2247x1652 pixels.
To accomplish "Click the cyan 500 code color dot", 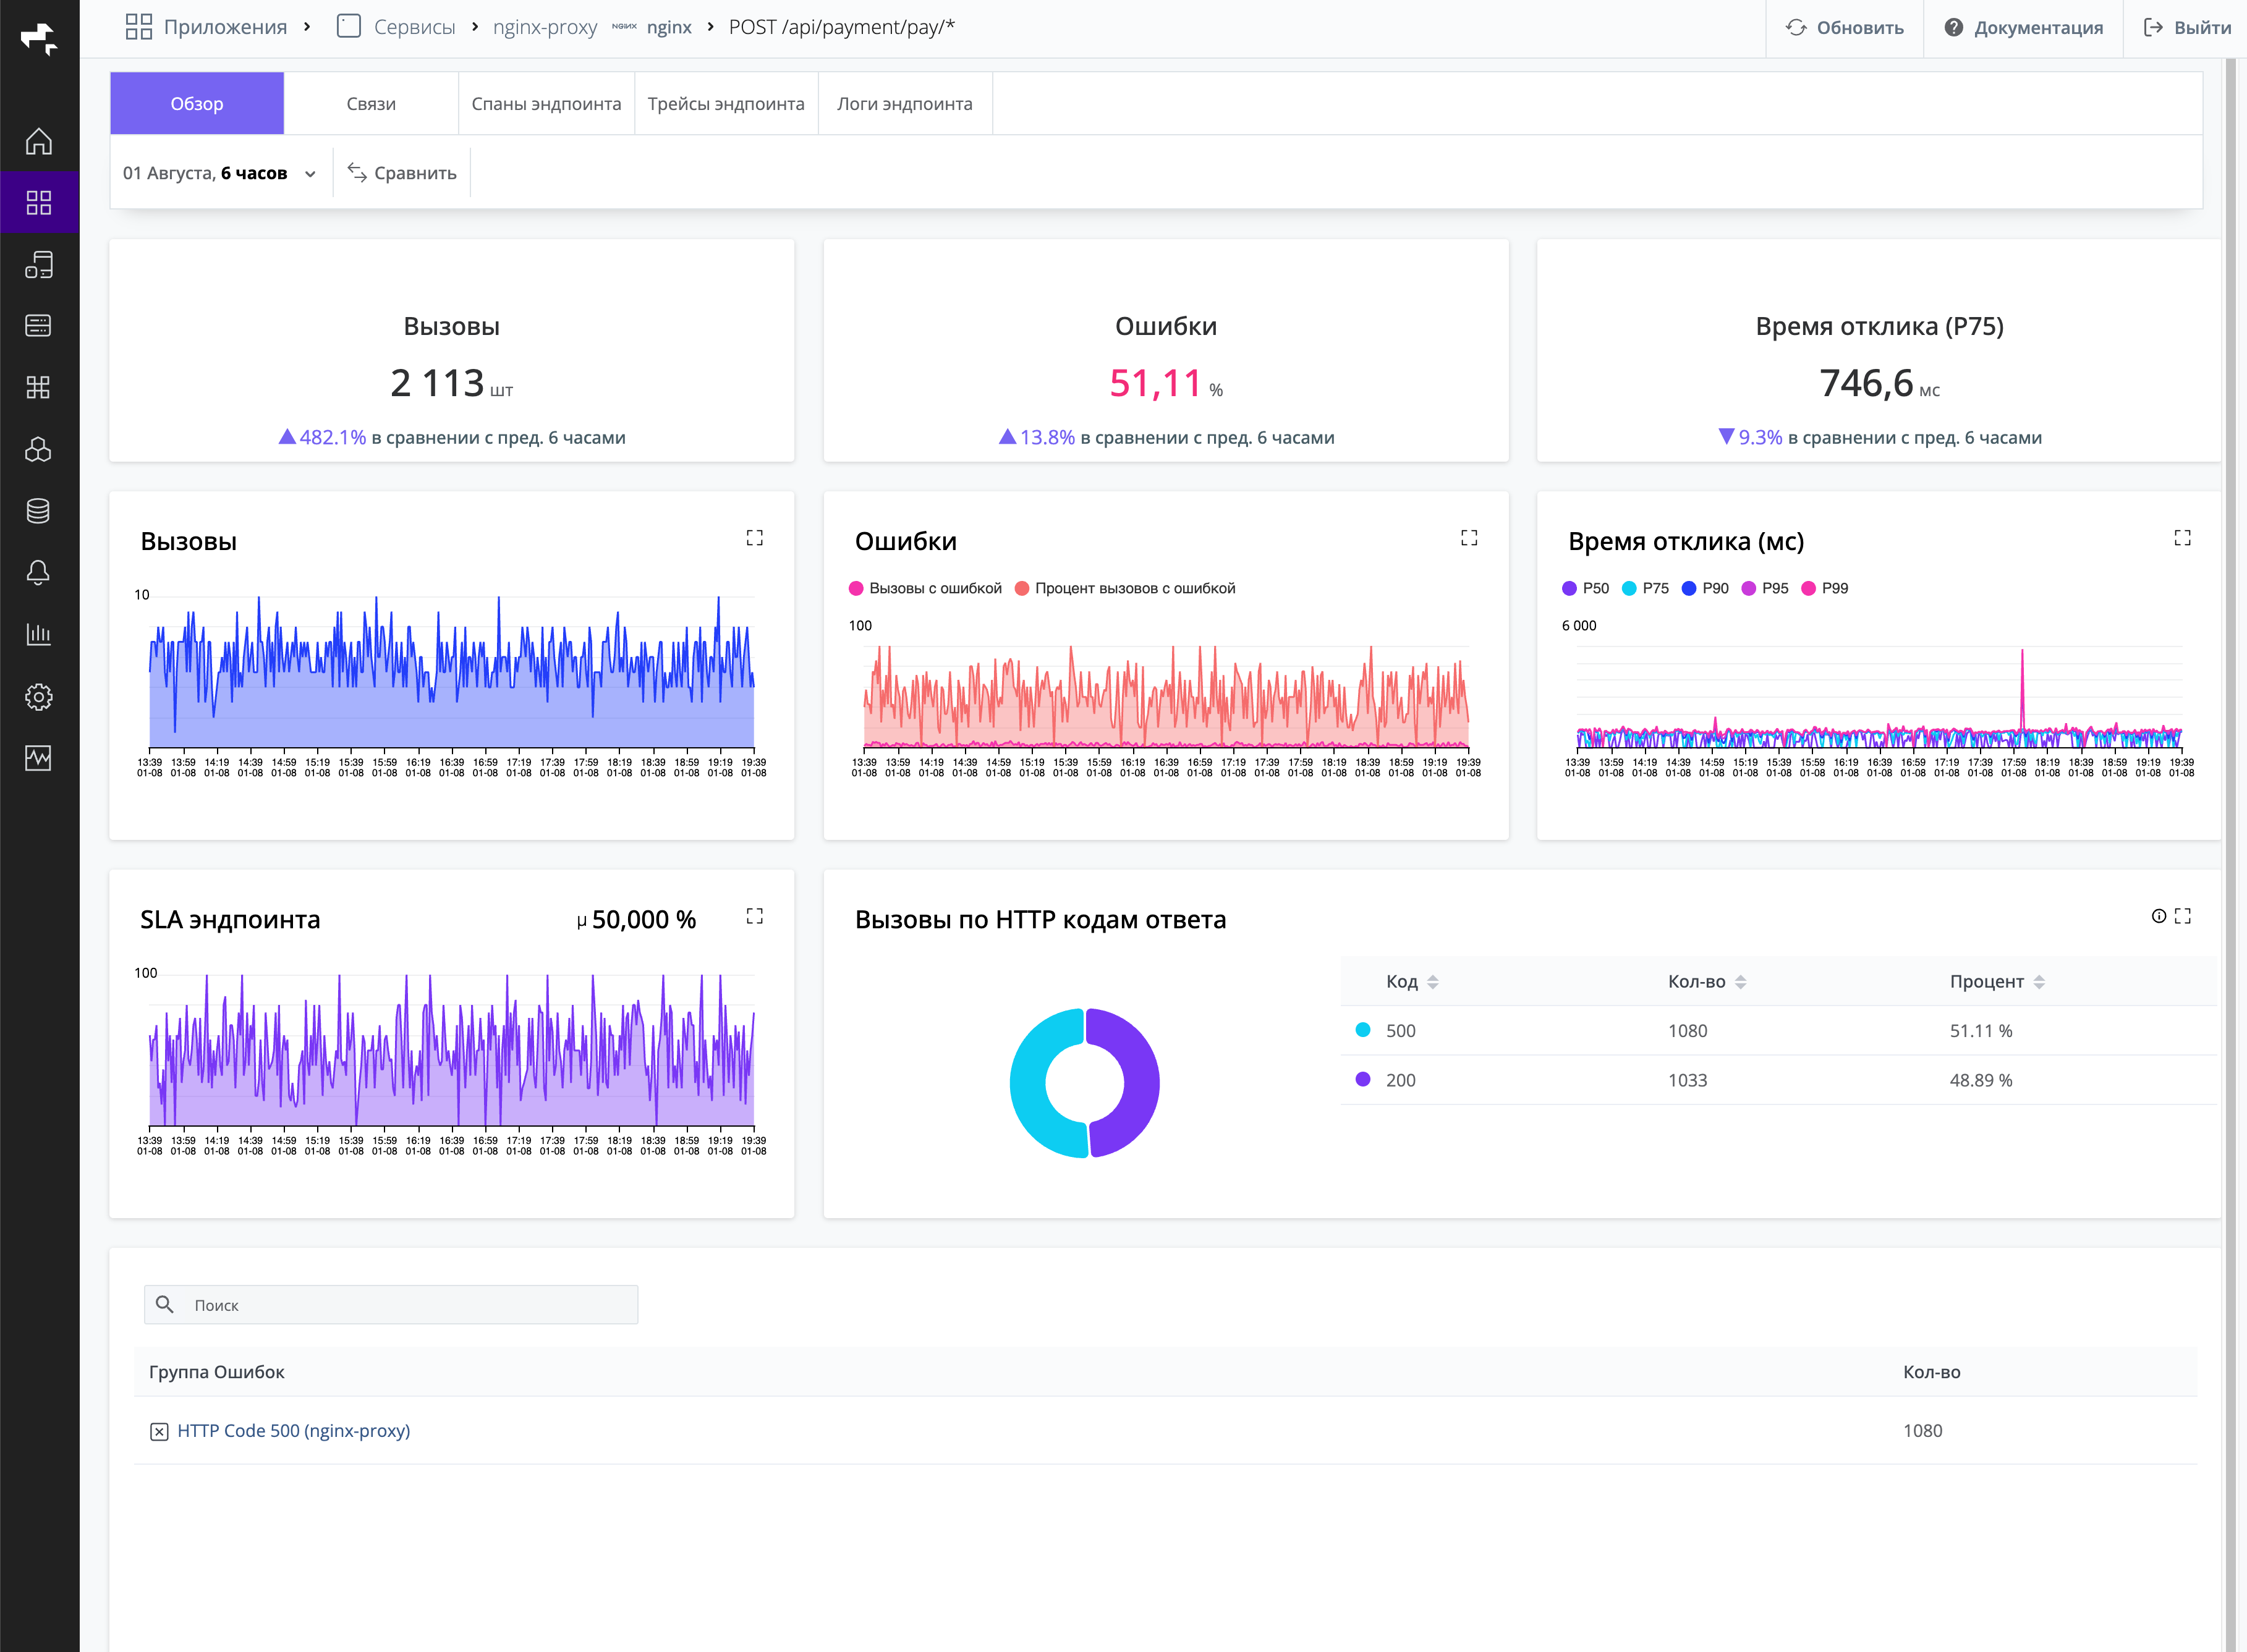I will coord(1363,1030).
